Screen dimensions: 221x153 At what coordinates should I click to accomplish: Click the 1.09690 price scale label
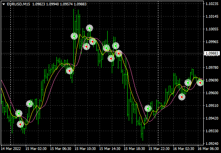[212, 80]
